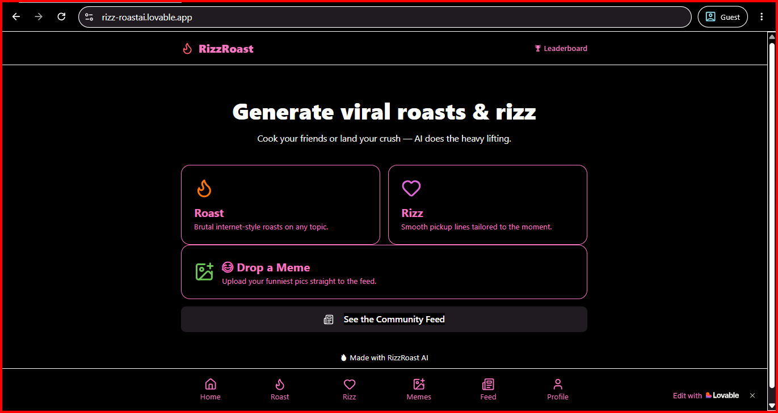Click the browser Back arrow
This screenshot has height=413, width=778.
point(16,17)
